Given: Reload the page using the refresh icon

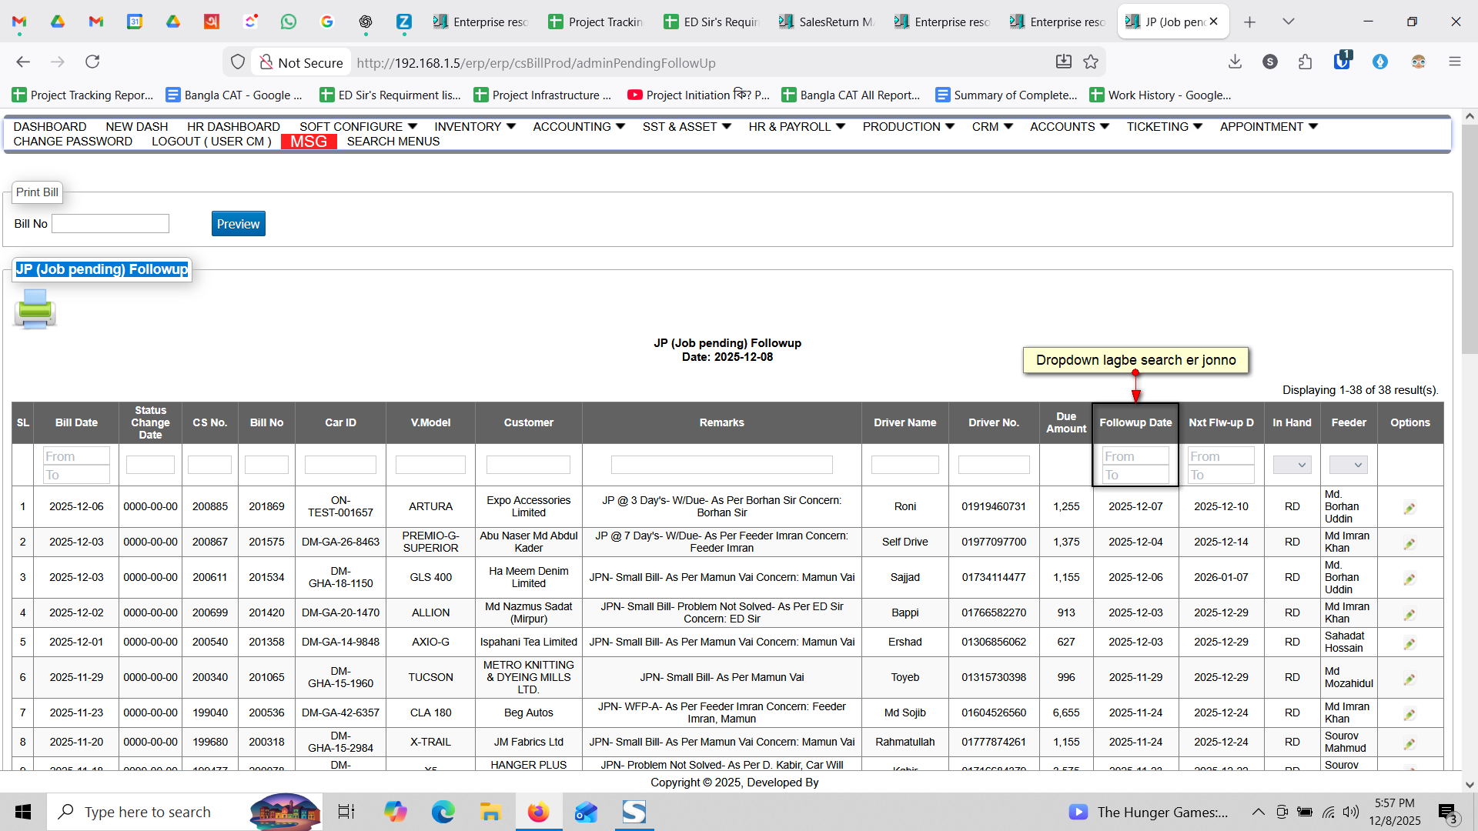Looking at the screenshot, I should pyautogui.click(x=92, y=62).
